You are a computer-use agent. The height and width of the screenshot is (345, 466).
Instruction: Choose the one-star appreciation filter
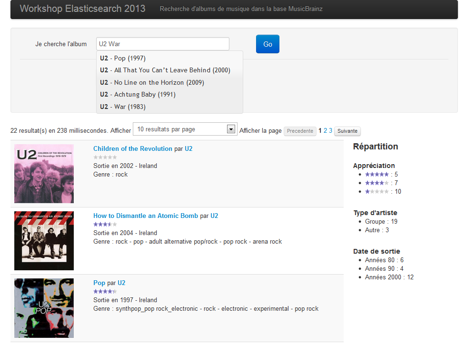point(377,192)
